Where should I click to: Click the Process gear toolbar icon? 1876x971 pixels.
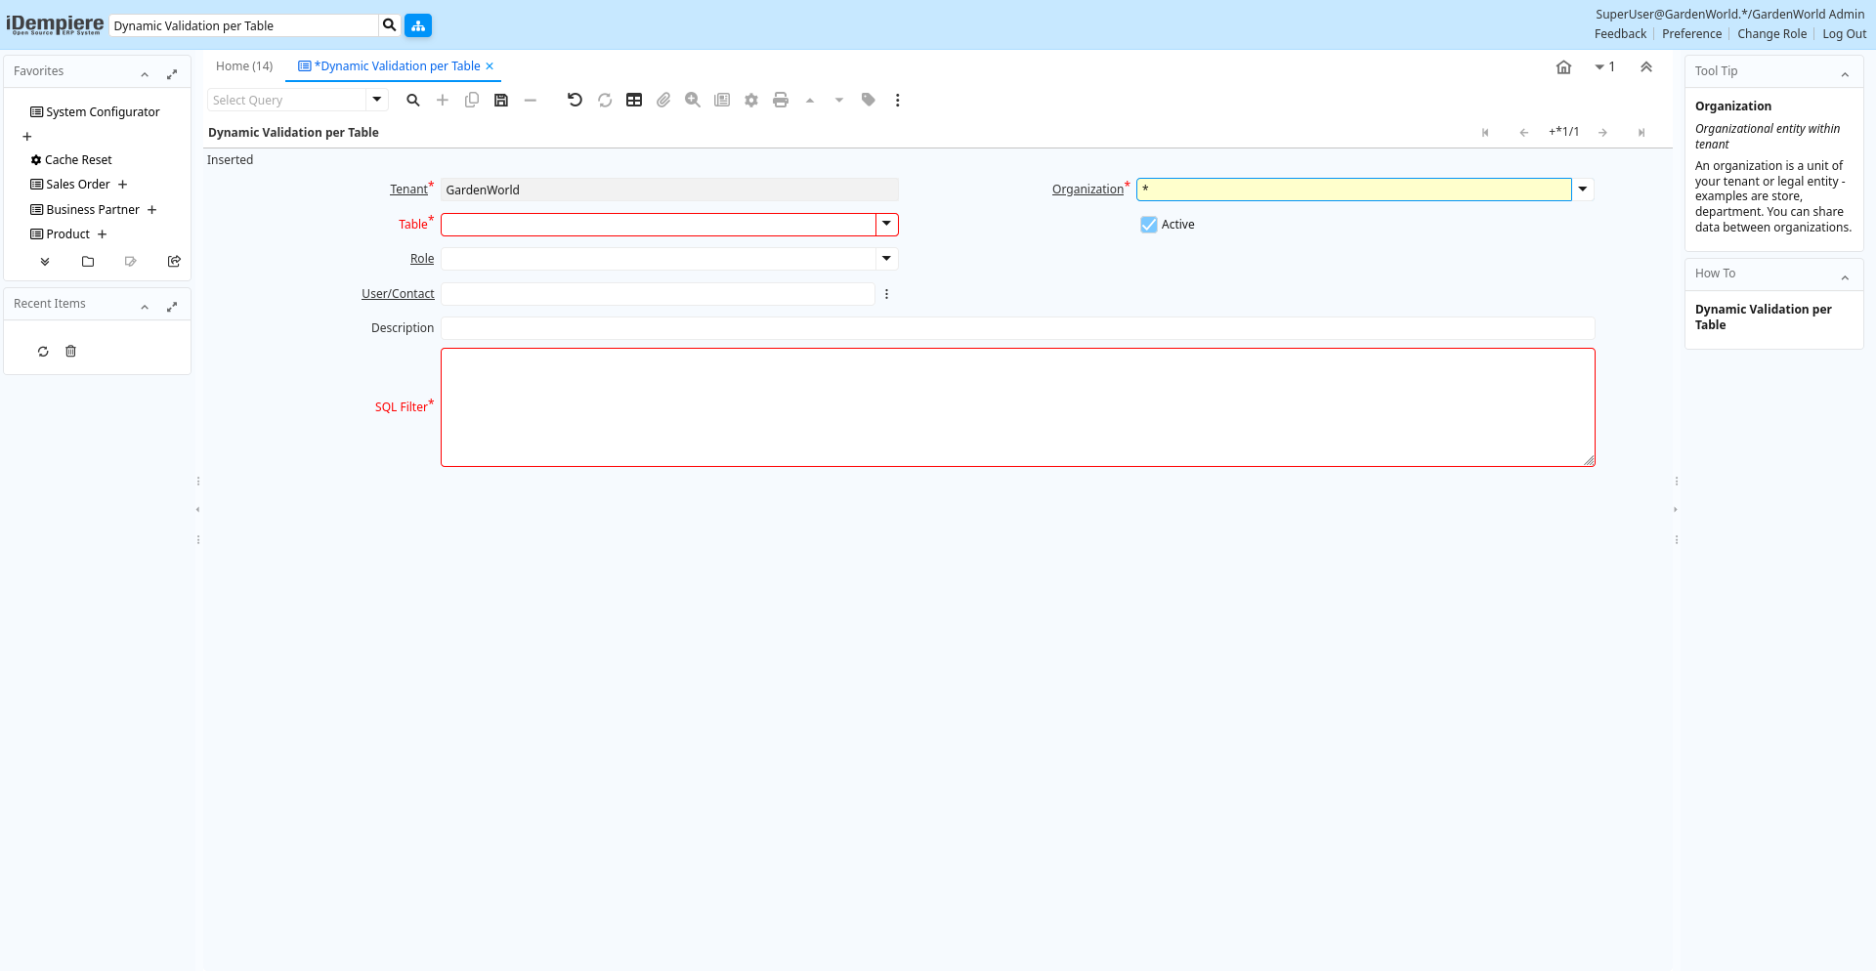pyautogui.click(x=751, y=100)
